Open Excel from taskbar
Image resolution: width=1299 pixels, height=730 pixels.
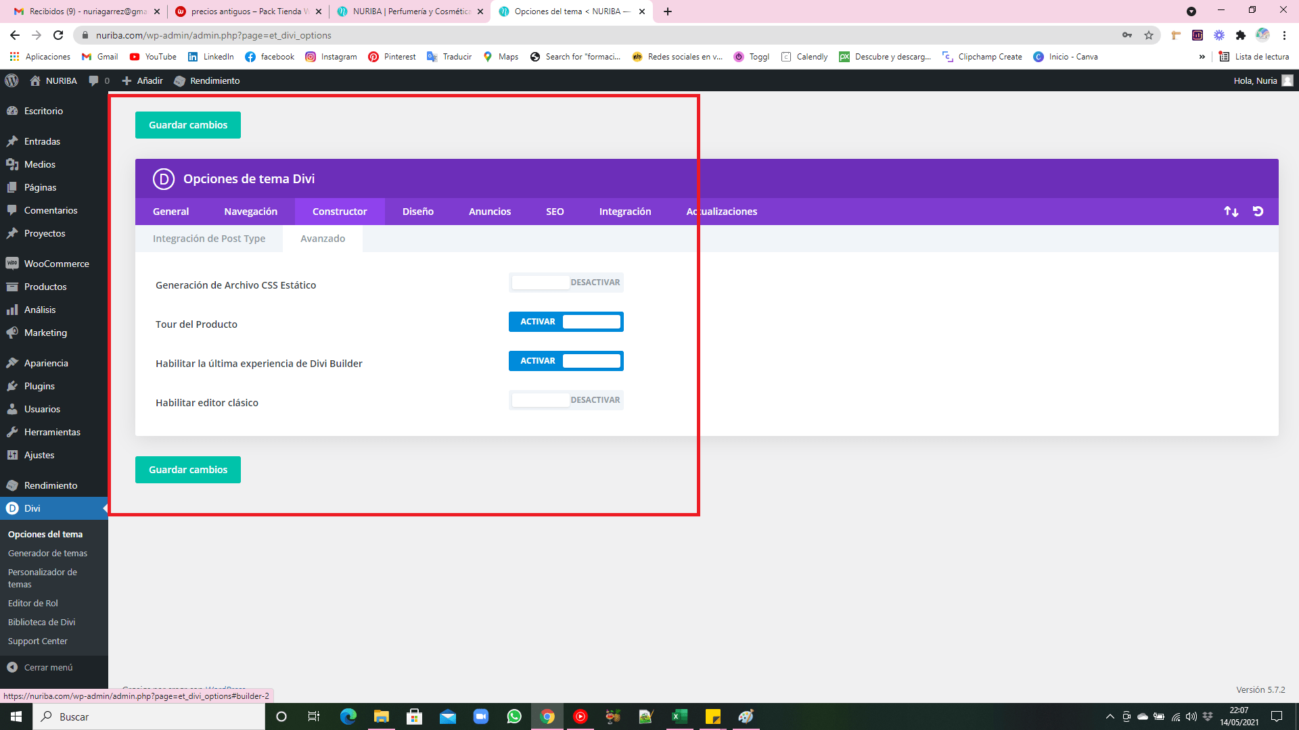click(x=679, y=716)
